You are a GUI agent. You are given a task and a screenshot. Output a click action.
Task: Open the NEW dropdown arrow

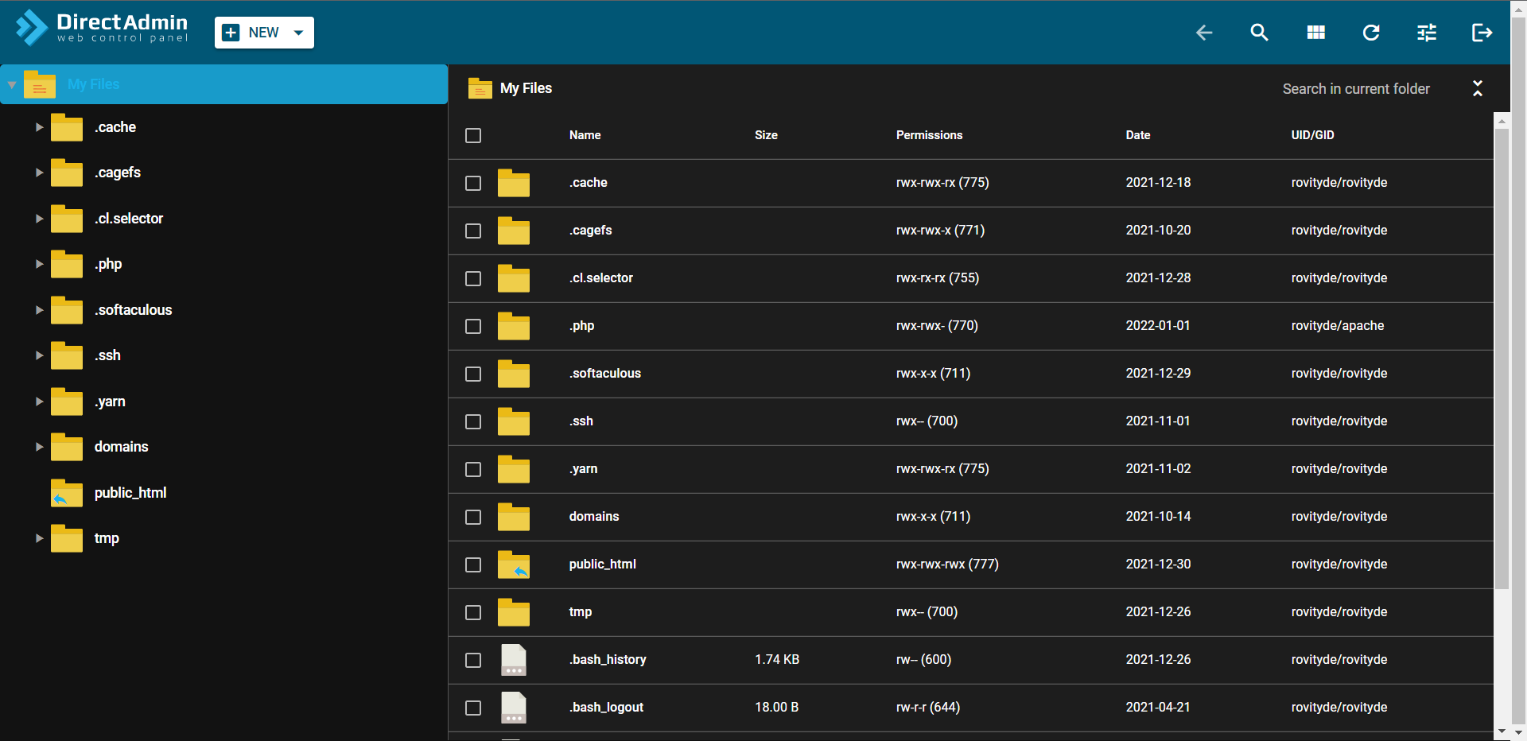[299, 33]
